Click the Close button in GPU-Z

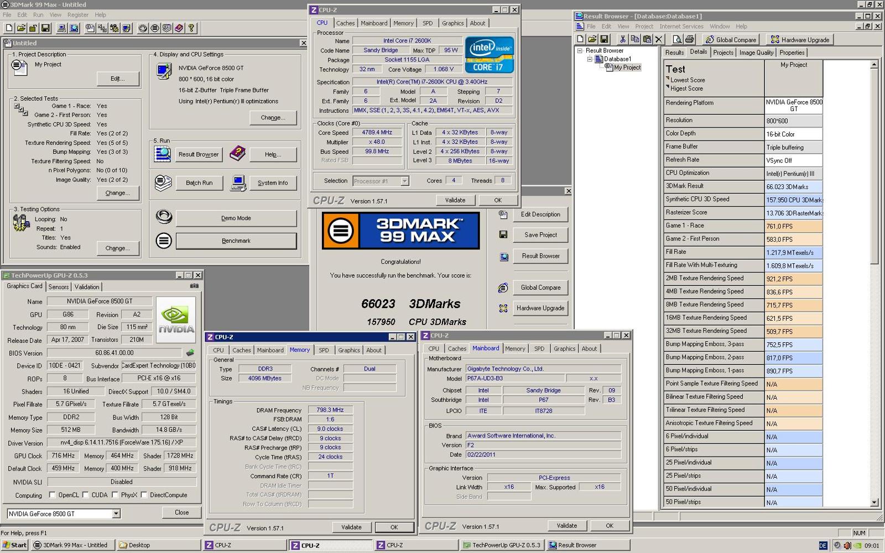pyautogui.click(x=181, y=513)
